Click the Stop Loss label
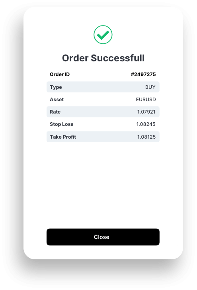 pyautogui.click(x=62, y=124)
